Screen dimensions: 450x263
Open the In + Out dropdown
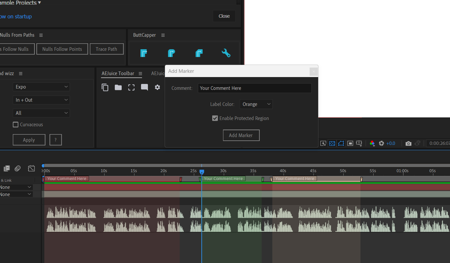click(41, 100)
